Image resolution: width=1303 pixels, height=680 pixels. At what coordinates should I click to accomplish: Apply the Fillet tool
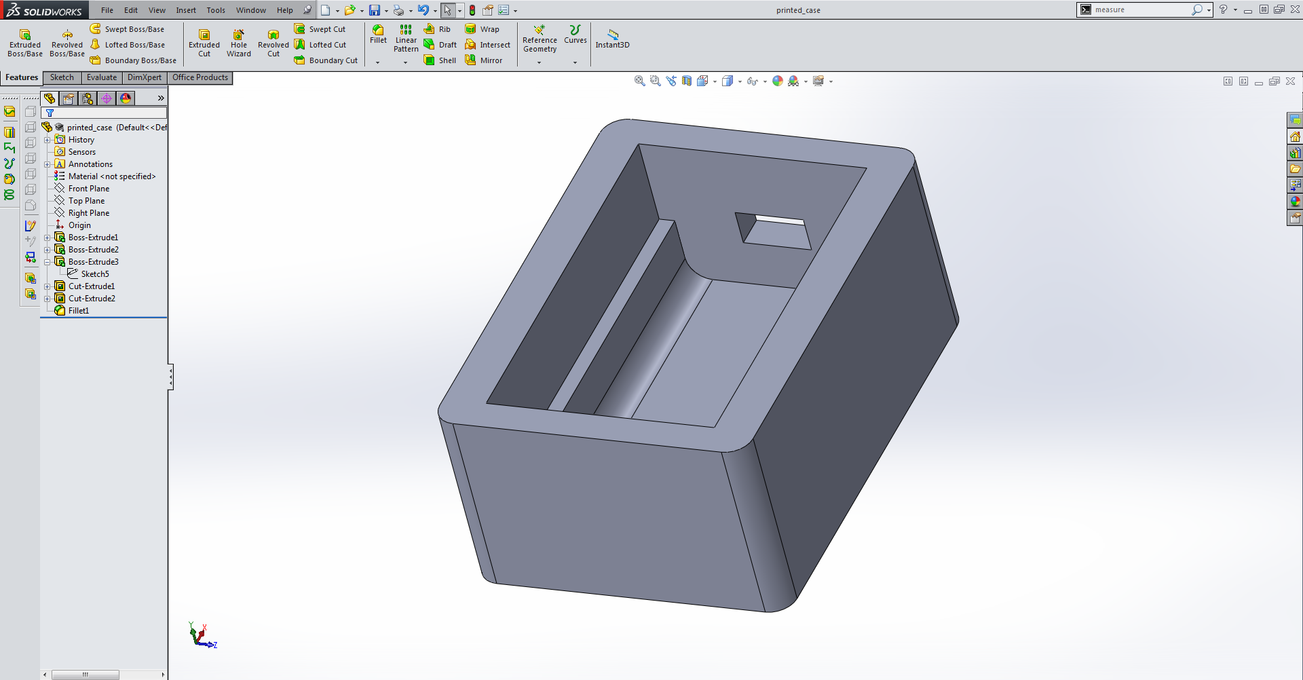point(379,35)
